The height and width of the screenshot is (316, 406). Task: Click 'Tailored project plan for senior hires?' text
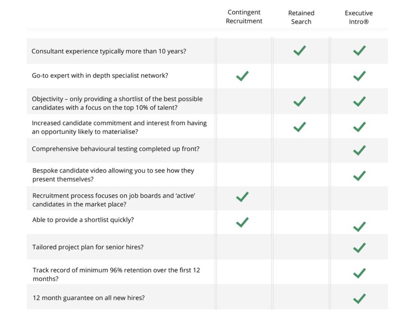click(x=88, y=247)
